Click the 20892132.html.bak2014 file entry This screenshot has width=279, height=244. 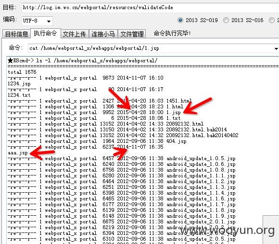coord(197,129)
